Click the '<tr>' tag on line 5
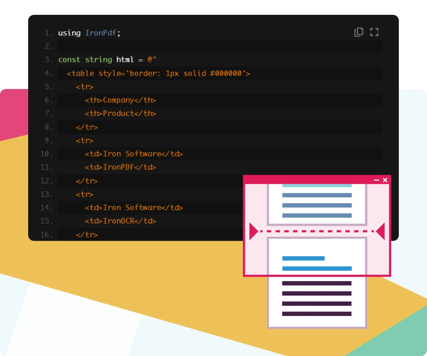Screen dimensions: 427x356 (85, 87)
